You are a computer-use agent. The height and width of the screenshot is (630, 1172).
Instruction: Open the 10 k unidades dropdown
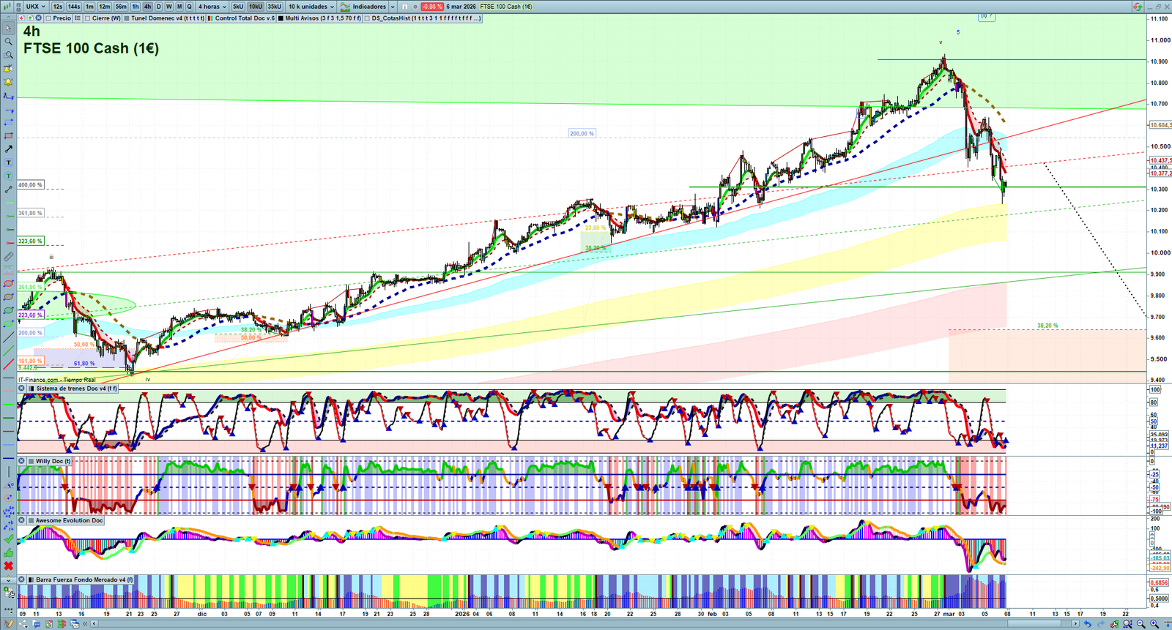[311, 7]
